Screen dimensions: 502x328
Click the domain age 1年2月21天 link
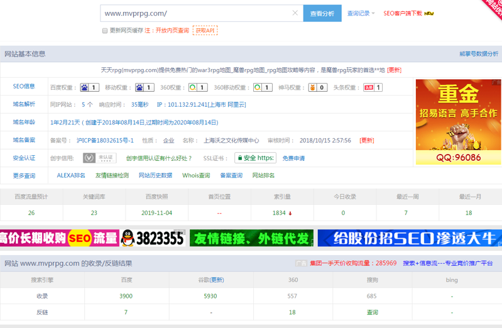tap(134, 123)
